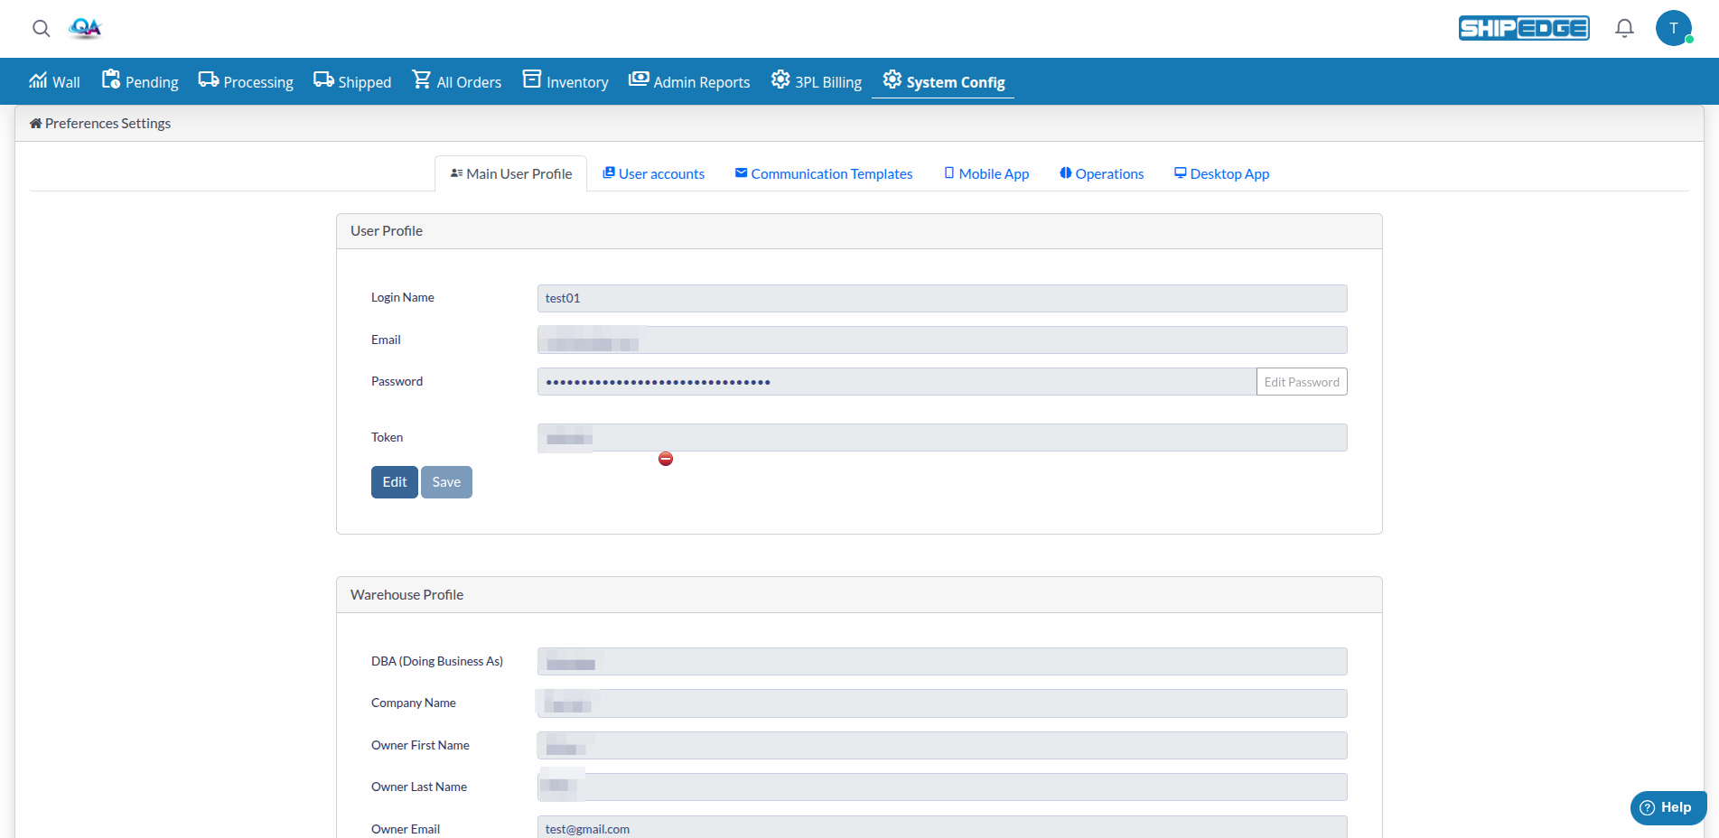Switch to the Mobile App tab
The height and width of the screenshot is (838, 1719).
986,173
